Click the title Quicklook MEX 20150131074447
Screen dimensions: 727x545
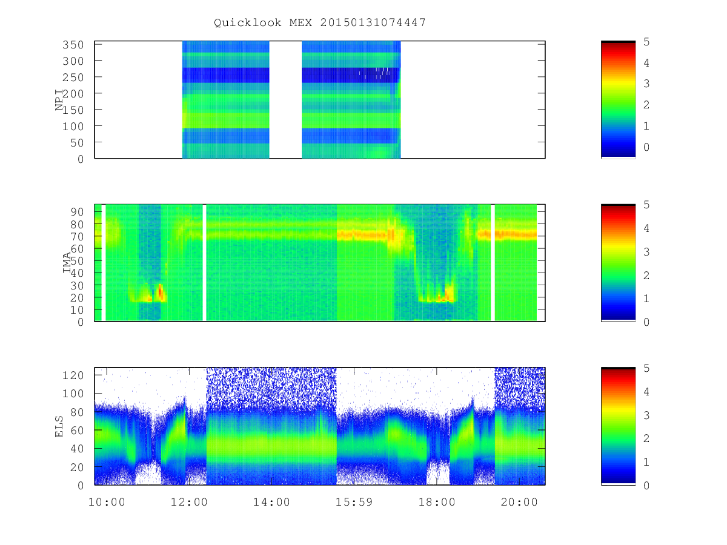coord(320,22)
